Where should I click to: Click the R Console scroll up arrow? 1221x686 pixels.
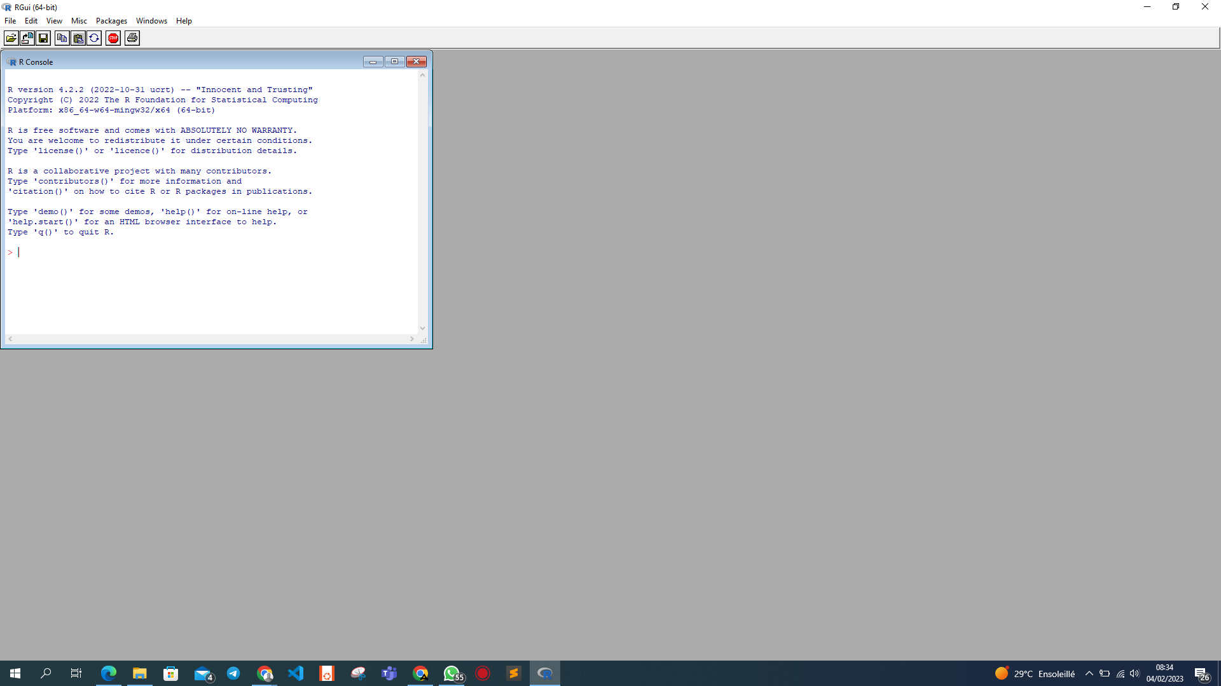[422, 75]
